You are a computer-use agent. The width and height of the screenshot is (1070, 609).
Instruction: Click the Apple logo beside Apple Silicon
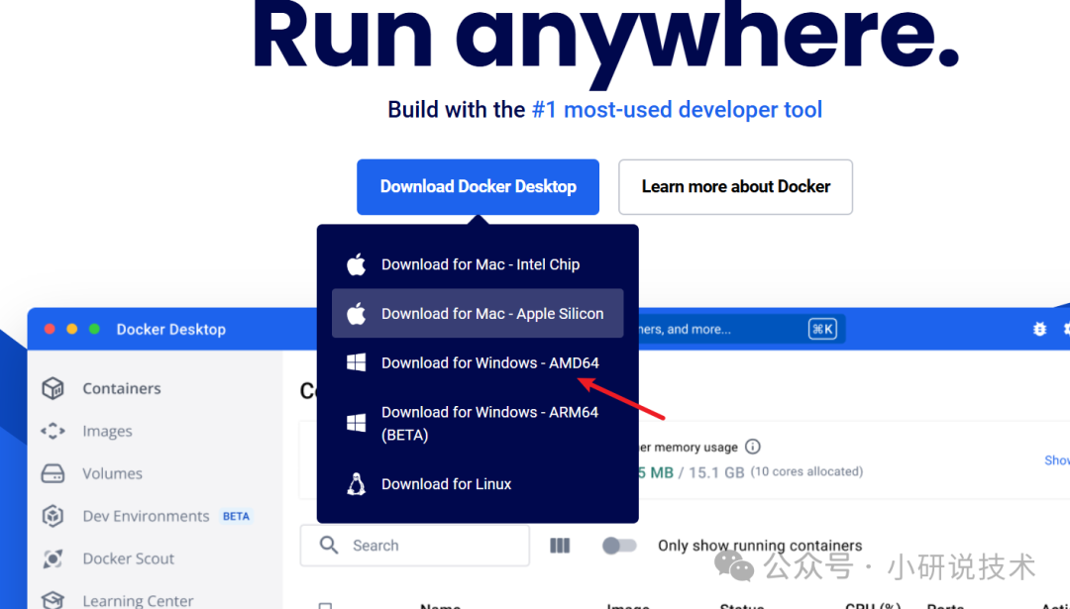357,313
